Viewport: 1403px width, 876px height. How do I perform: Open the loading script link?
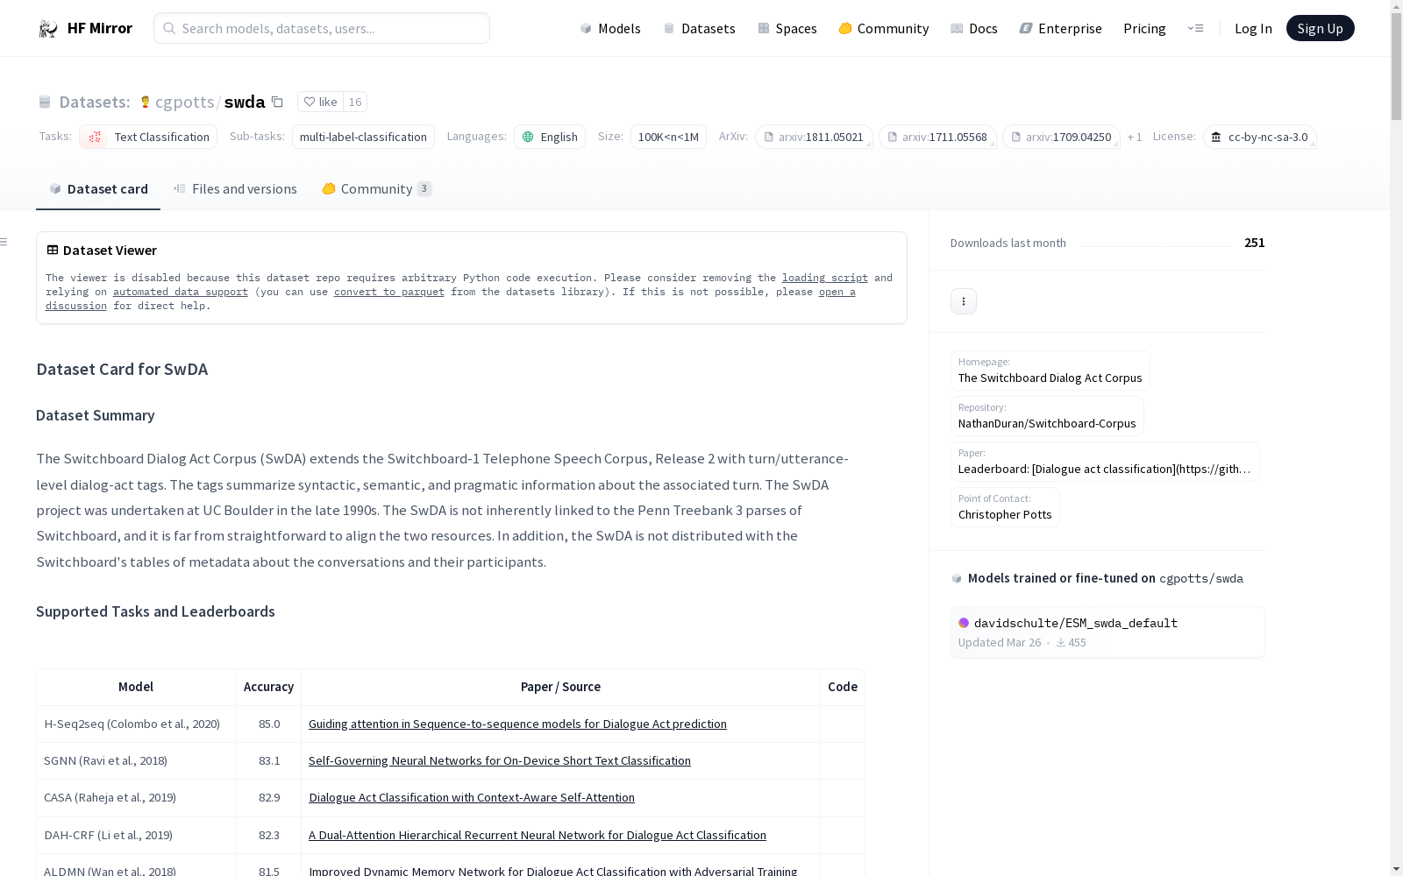(825, 278)
